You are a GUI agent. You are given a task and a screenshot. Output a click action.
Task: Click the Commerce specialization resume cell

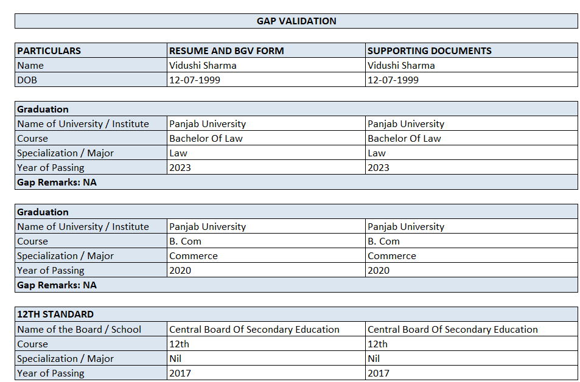[266, 256]
